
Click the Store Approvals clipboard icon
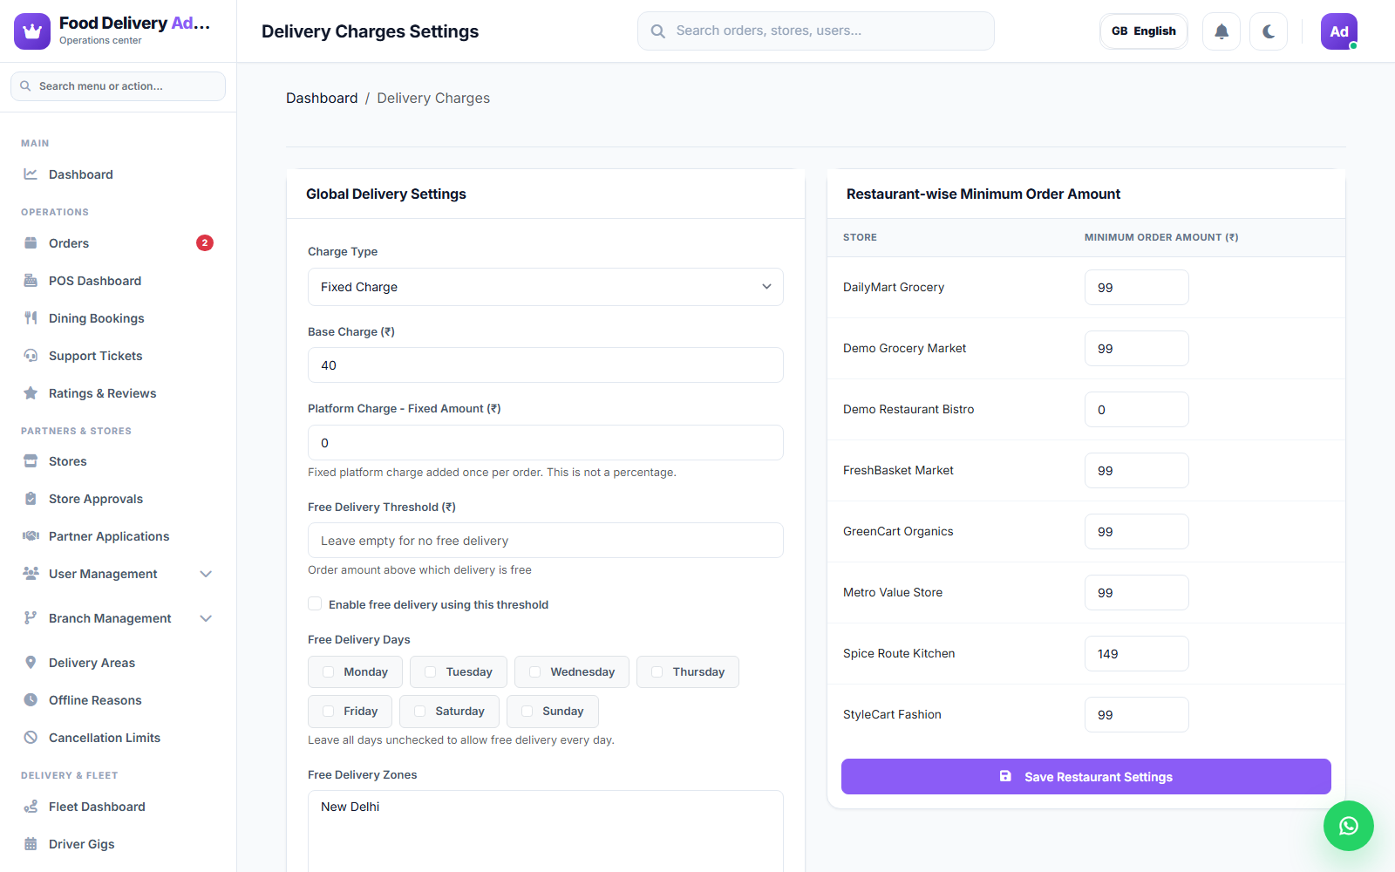point(31,498)
